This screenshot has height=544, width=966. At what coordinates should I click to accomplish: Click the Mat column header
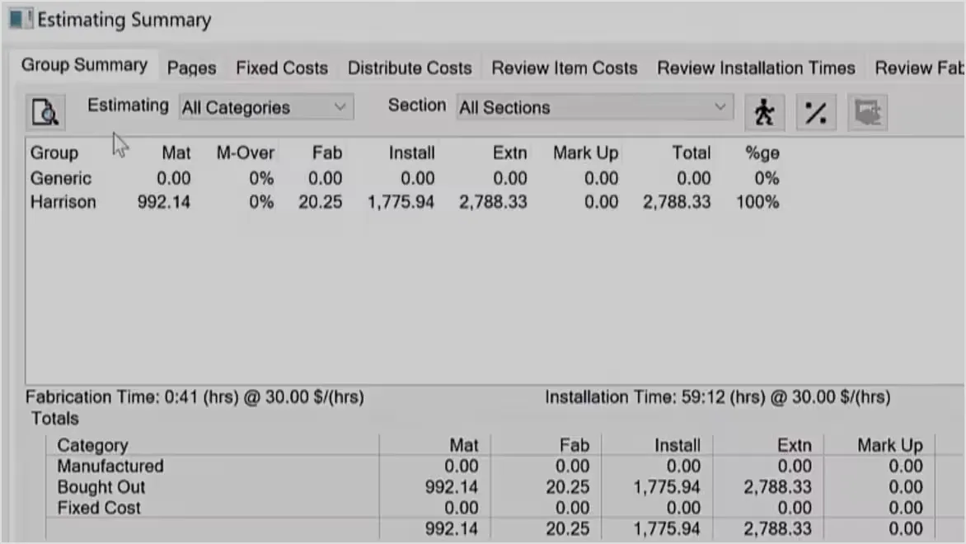point(176,152)
